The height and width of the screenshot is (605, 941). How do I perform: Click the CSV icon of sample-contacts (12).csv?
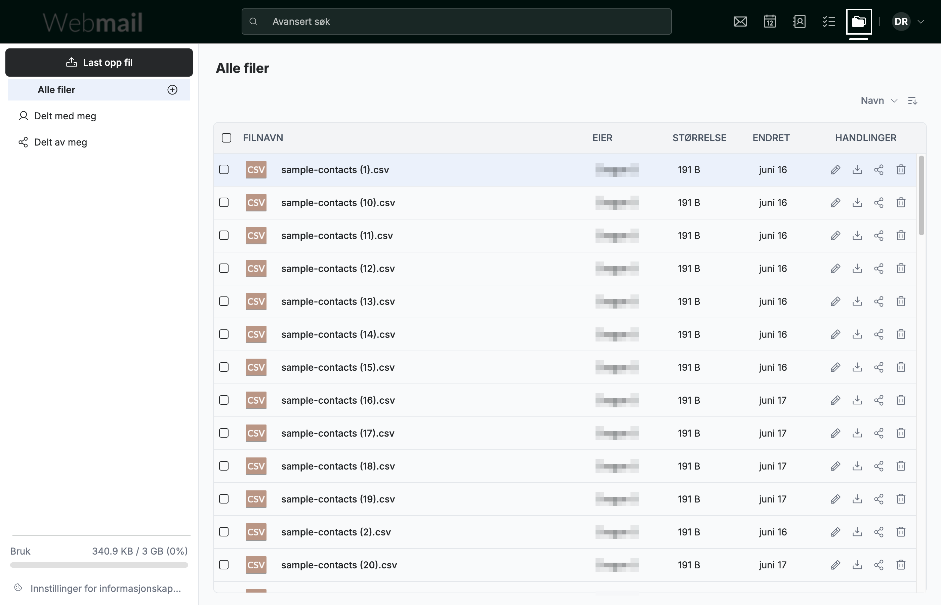(x=256, y=269)
